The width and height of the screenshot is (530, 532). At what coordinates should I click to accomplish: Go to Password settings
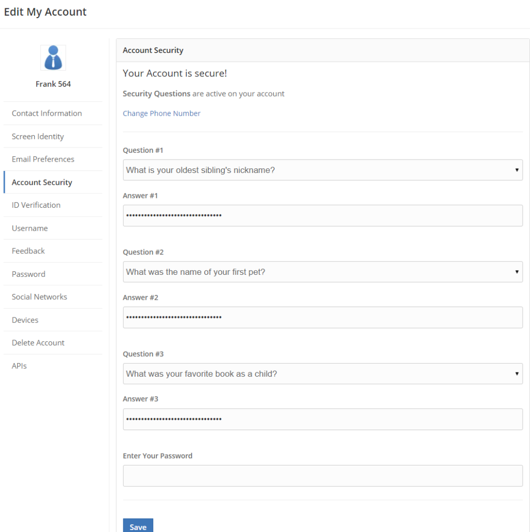[29, 274]
